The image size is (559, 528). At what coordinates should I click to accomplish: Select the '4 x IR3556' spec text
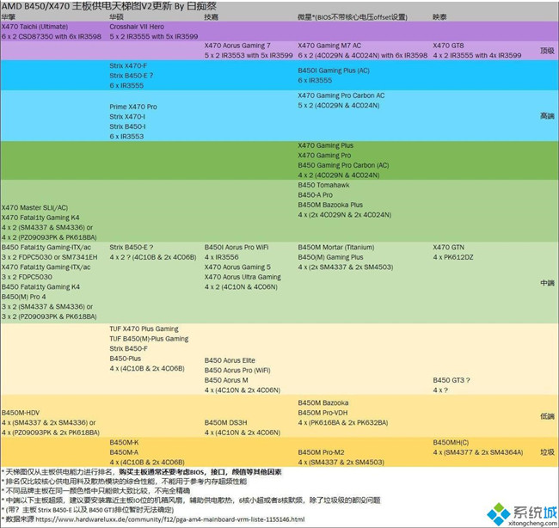coord(221,257)
